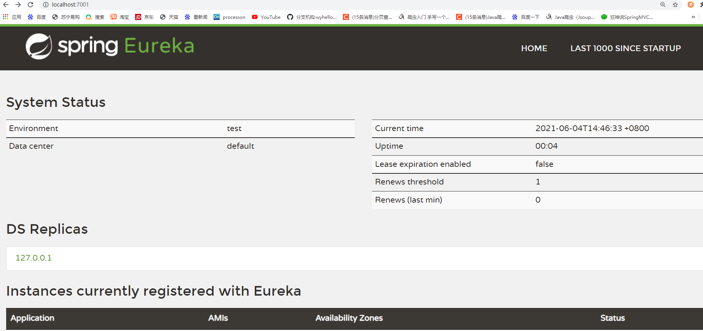Open the 爬虫入门 手写一个 bookmark
Viewport: 703px width, 331px height.
point(424,17)
